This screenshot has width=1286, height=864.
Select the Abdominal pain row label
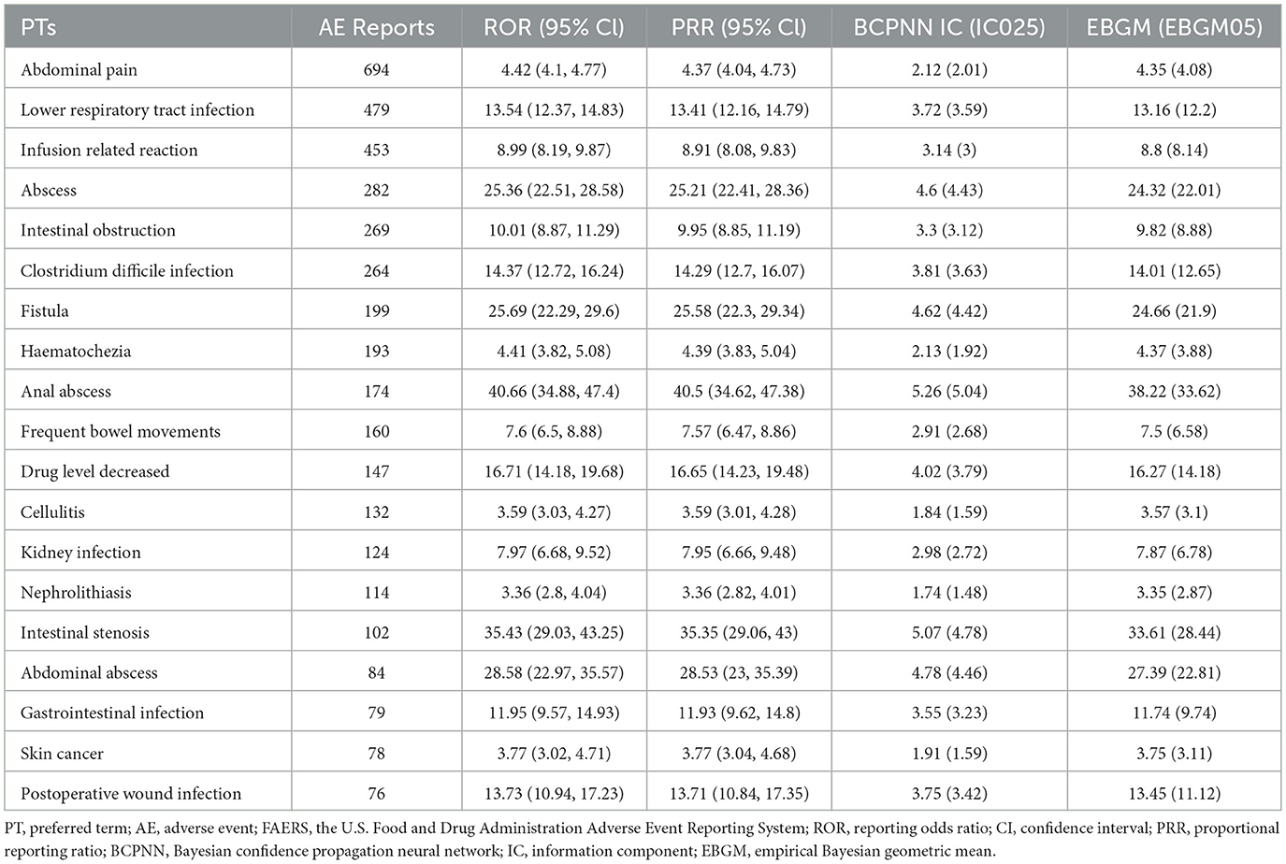click(x=79, y=69)
